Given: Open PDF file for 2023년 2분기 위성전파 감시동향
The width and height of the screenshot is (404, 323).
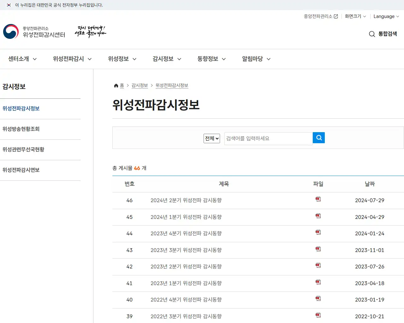Looking at the screenshot, I should click(x=318, y=265).
